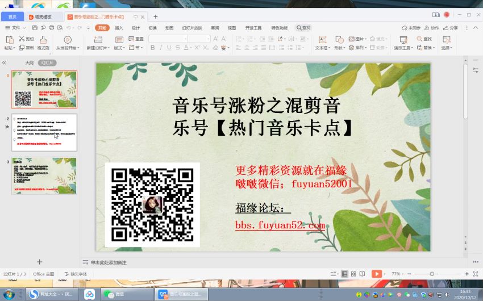
Task: Switch to the Outline (大纲) panel tab
Action: coord(29,63)
